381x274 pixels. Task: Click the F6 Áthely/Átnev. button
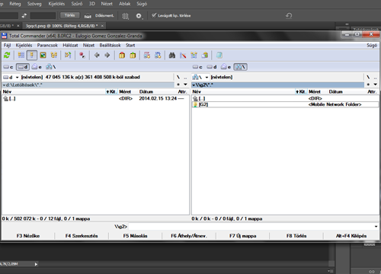(189, 236)
